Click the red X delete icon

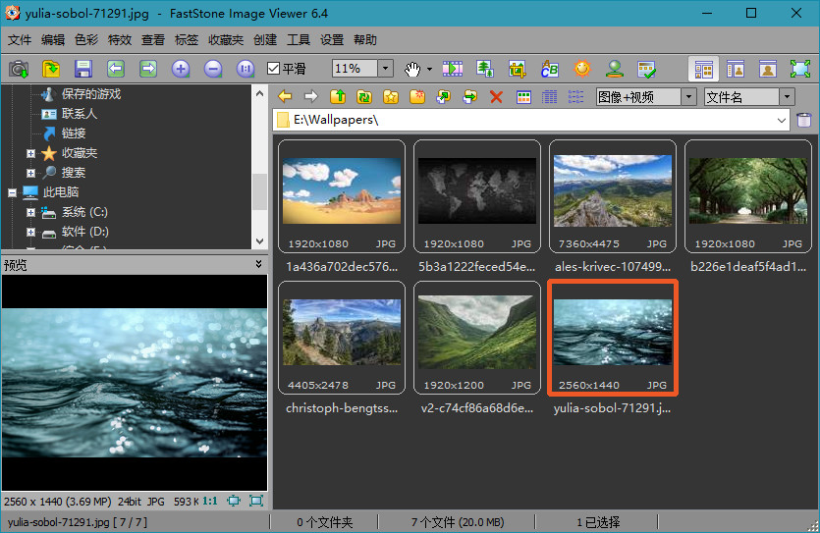[496, 96]
